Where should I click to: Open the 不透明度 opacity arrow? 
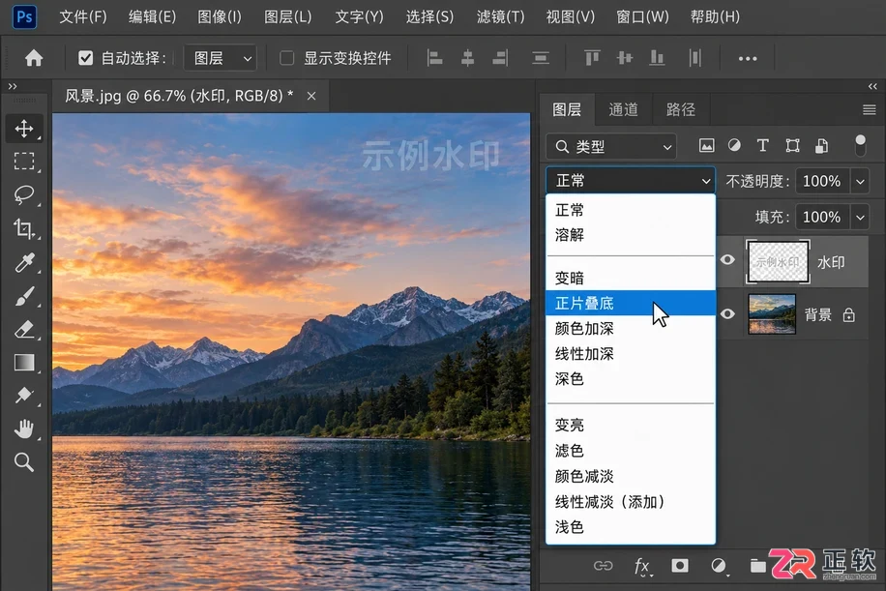pos(860,182)
